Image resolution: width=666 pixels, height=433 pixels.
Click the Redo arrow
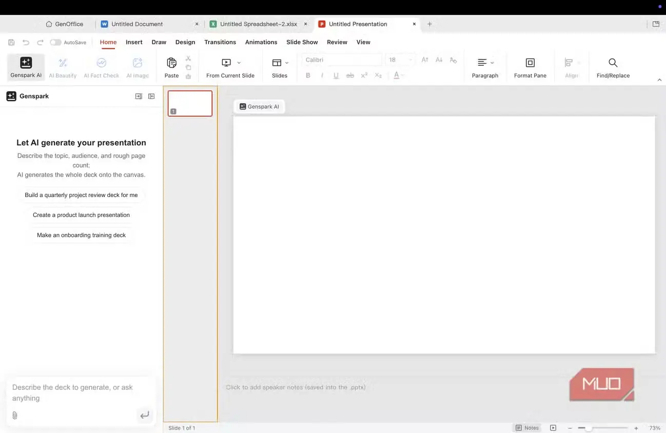[x=40, y=42]
